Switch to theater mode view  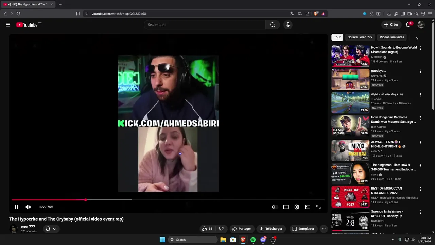(x=308, y=207)
